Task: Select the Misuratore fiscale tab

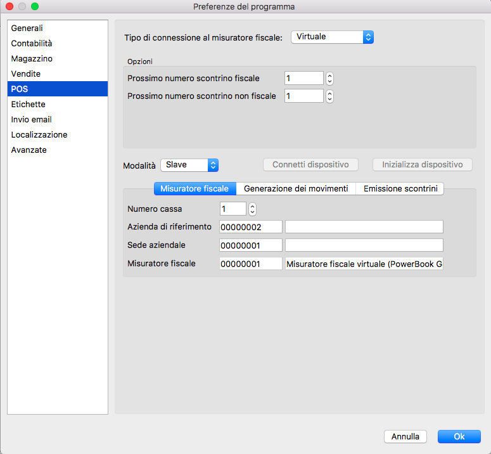Action: point(194,189)
